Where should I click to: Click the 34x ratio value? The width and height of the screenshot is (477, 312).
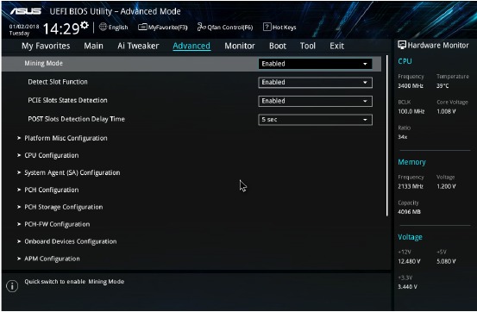(403, 137)
